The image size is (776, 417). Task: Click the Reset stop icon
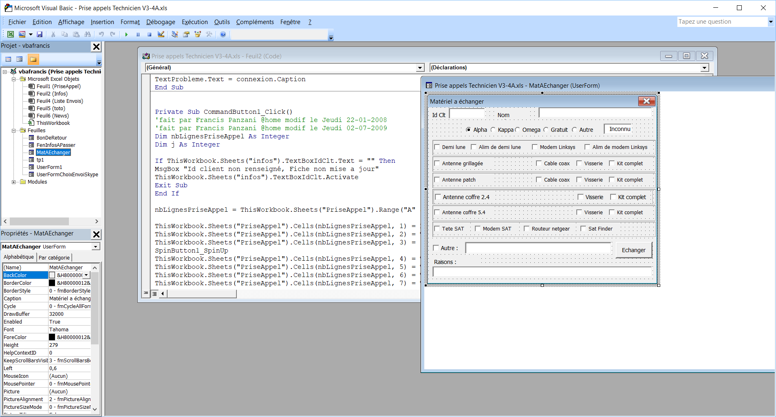click(x=149, y=34)
